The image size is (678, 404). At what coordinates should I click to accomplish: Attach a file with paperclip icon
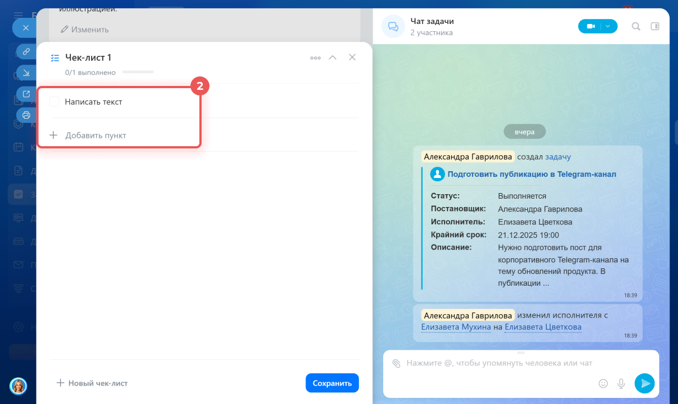(x=396, y=363)
